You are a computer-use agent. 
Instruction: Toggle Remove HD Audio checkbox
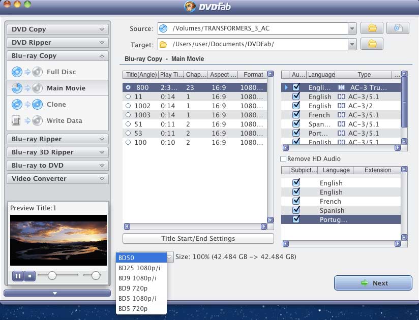tap(283, 159)
